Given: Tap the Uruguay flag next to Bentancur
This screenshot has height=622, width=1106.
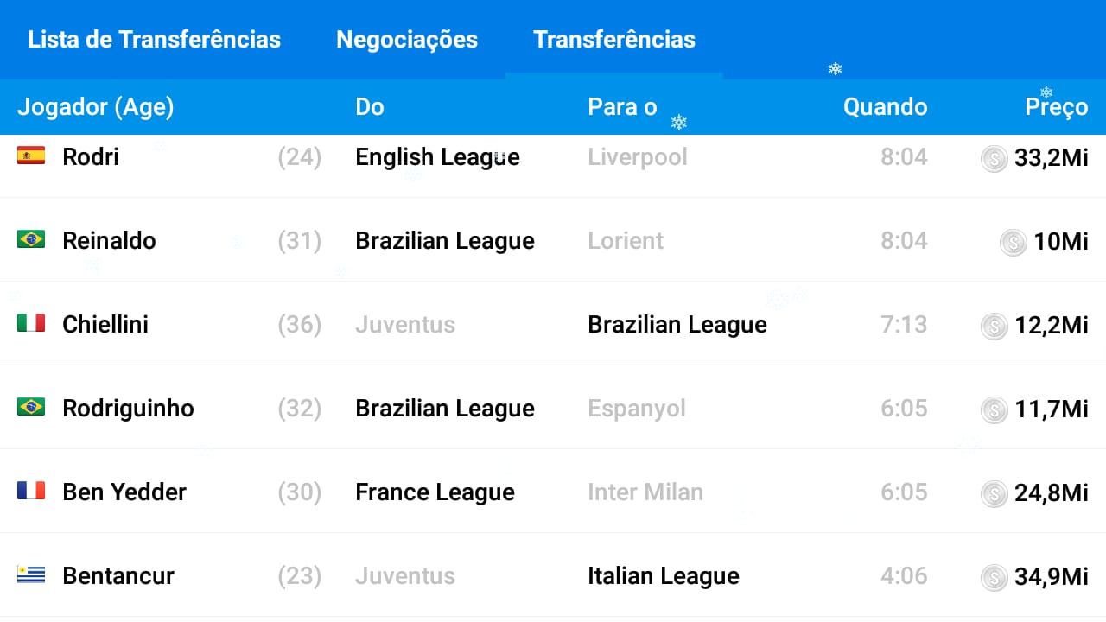Looking at the screenshot, I should 31,574.
